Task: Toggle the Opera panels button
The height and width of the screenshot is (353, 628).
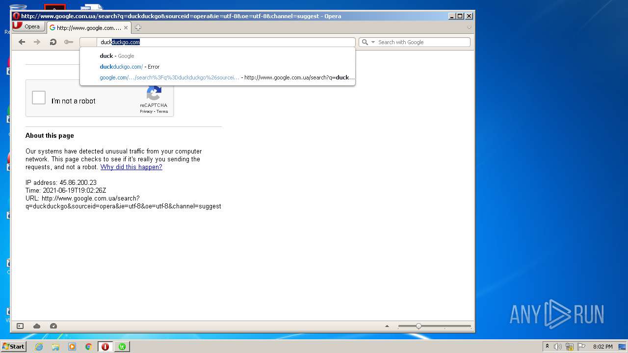Action: 20,326
